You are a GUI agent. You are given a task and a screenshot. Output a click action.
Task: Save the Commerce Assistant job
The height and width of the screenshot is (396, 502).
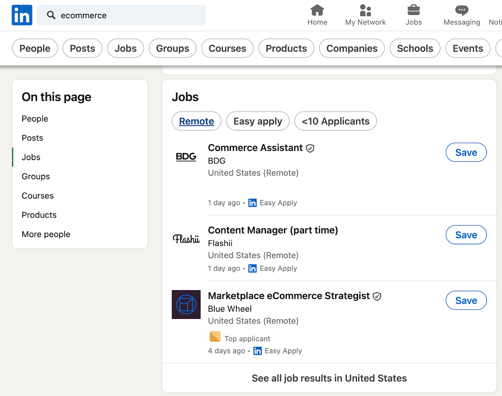click(466, 153)
